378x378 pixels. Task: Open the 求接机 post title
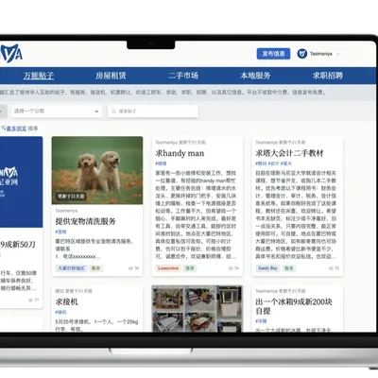(66, 302)
